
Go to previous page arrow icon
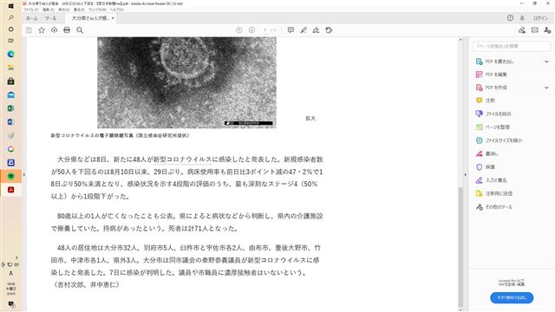pos(239,30)
